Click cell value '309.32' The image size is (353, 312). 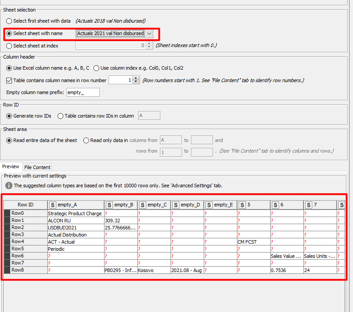[121, 221]
